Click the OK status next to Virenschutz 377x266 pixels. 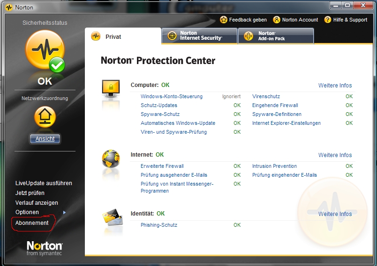click(x=349, y=96)
